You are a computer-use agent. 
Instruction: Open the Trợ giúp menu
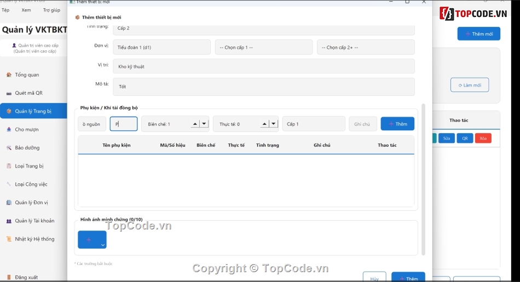pyautogui.click(x=51, y=10)
